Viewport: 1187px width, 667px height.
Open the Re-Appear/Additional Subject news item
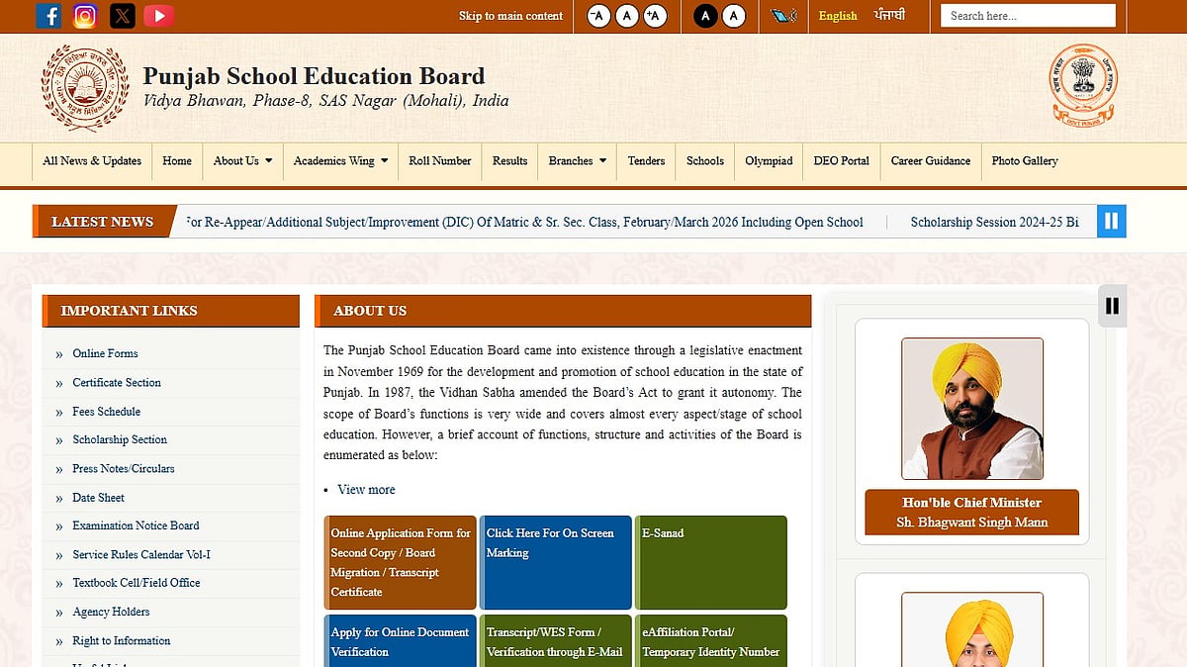coord(525,222)
